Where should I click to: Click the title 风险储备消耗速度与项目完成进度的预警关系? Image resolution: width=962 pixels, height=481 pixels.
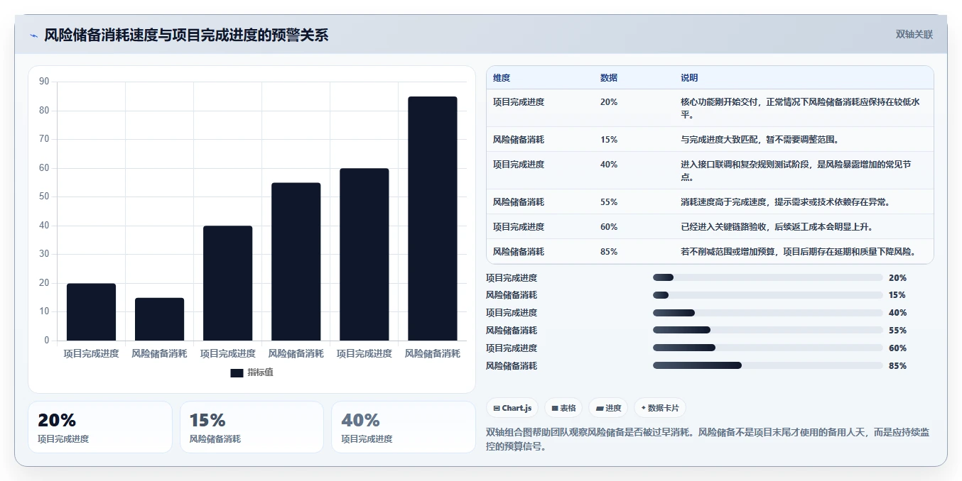click(186, 35)
